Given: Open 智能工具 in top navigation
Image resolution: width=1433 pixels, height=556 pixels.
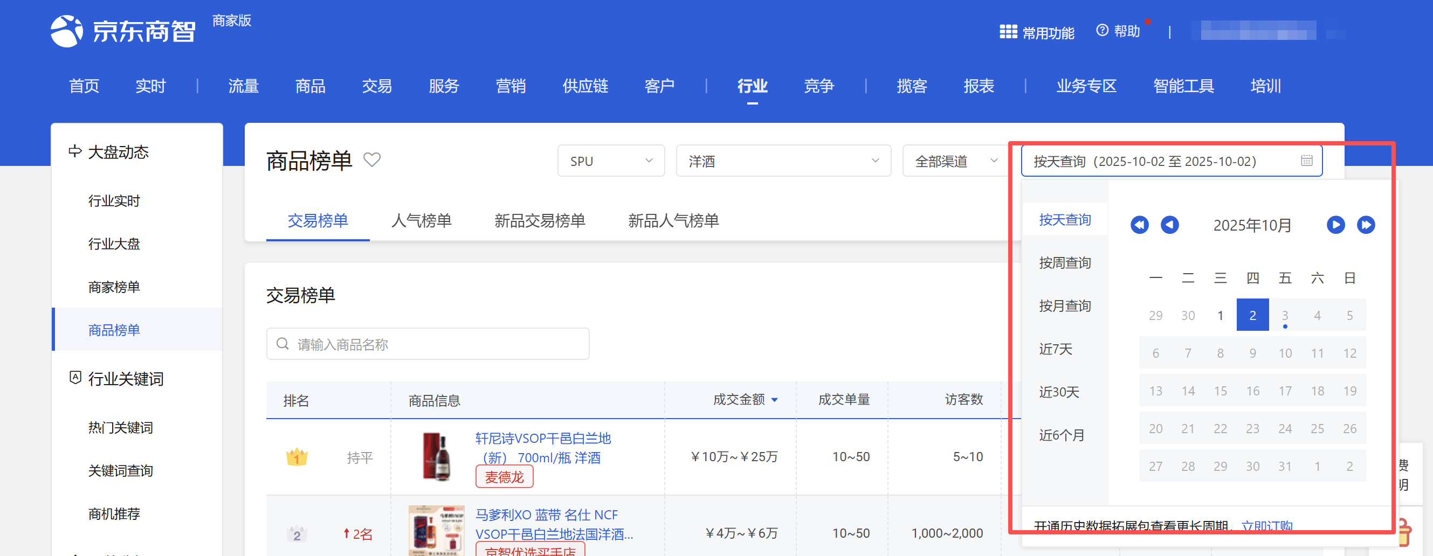Looking at the screenshot, I should point(1183,86).
